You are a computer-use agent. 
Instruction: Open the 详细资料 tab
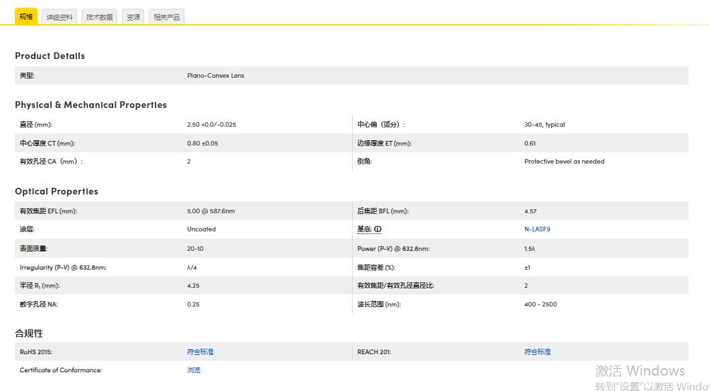point(60,17)
